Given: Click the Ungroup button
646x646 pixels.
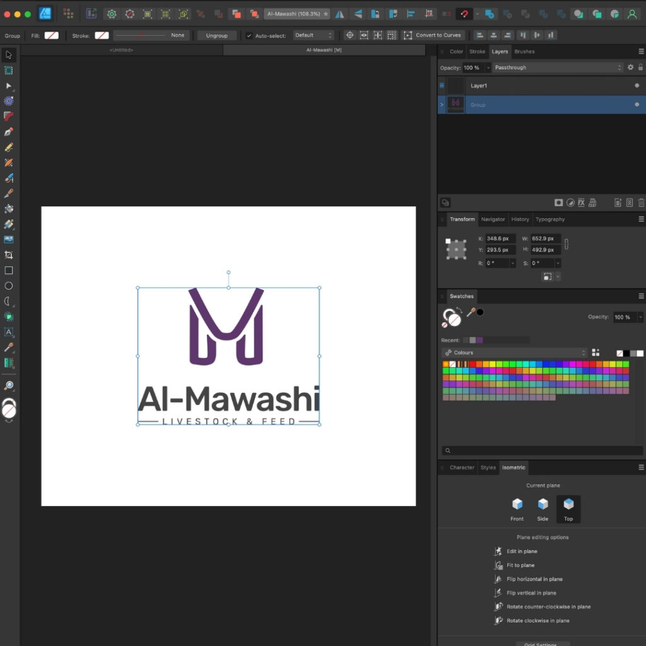Looking at the screenshot, I should (x=216, y=36).
